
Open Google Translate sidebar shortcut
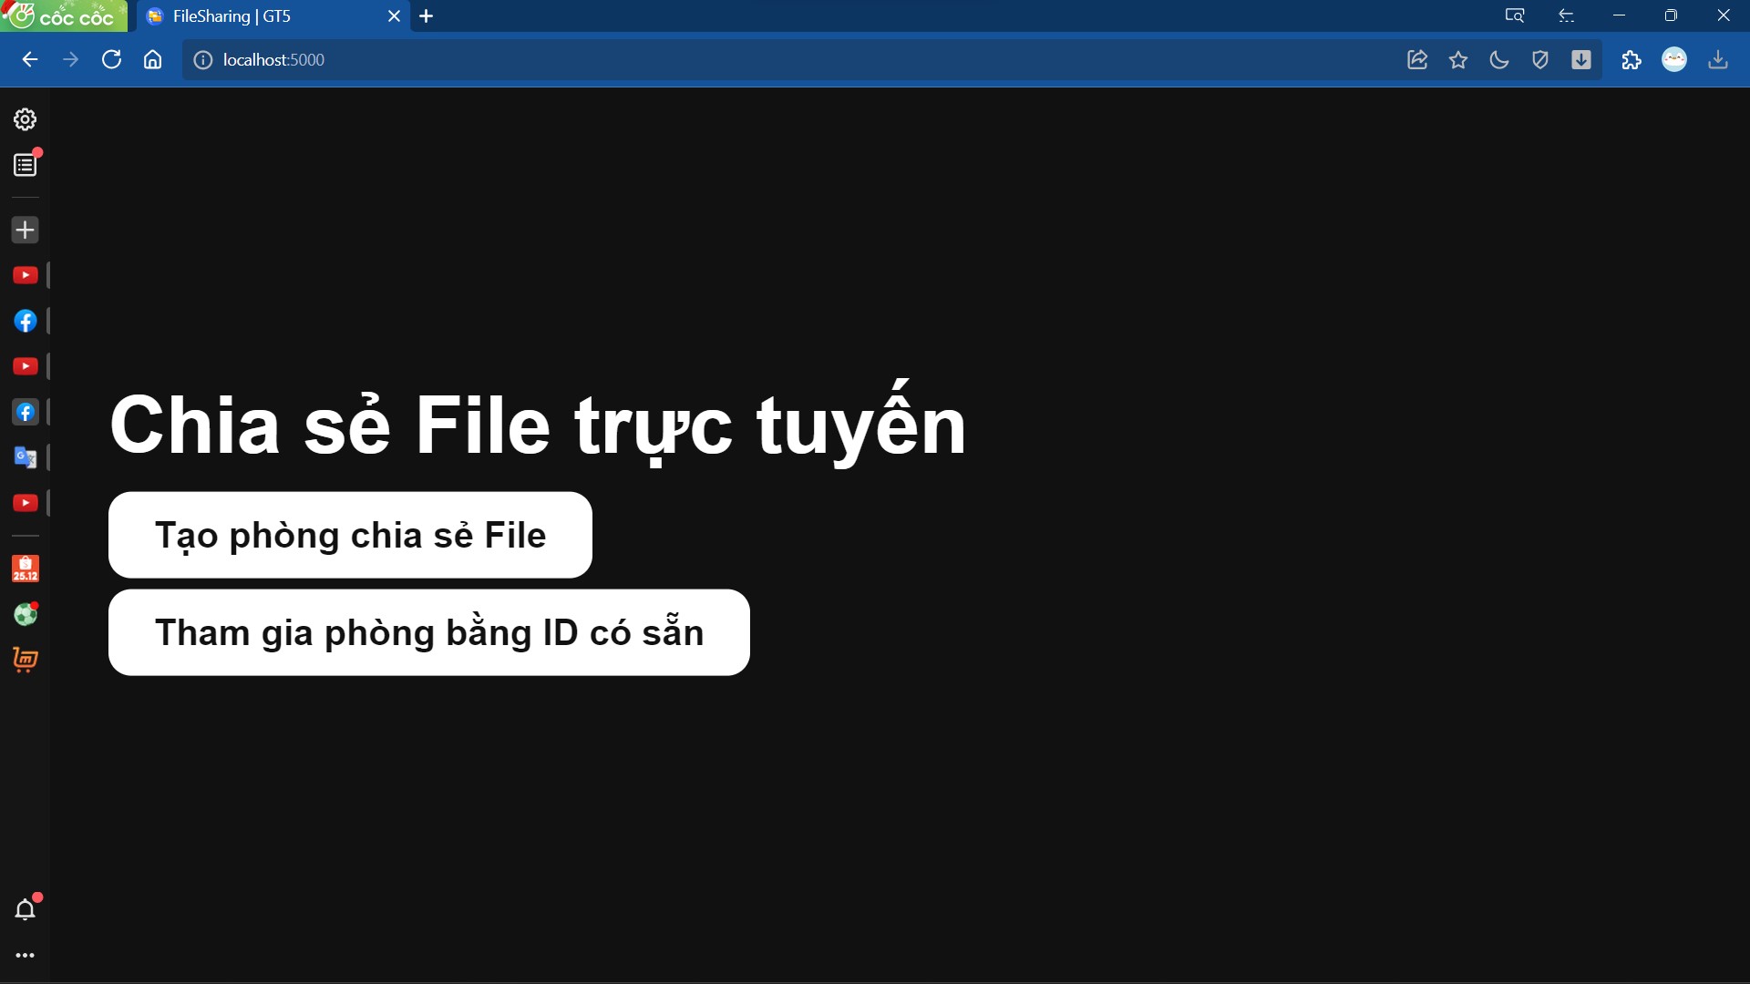(25, 457)
